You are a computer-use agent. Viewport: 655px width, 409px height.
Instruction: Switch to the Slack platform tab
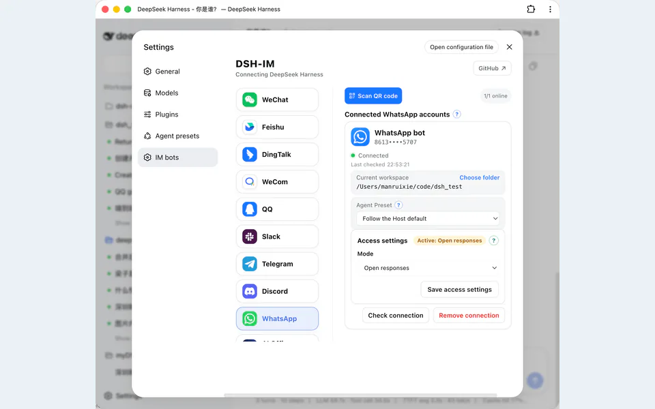click(278, 237)
